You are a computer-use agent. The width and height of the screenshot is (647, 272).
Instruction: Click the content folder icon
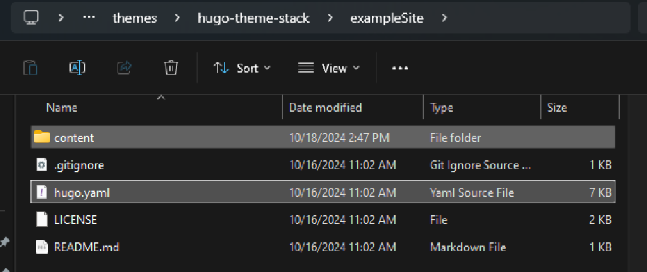(42, 138)
